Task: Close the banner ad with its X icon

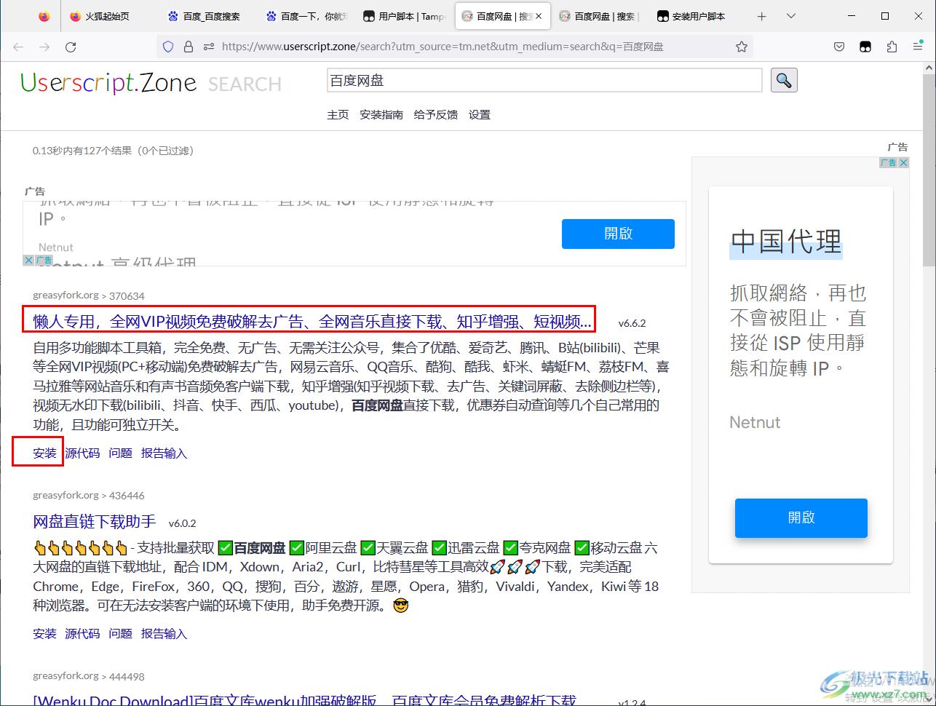Action: coord(28,260)
